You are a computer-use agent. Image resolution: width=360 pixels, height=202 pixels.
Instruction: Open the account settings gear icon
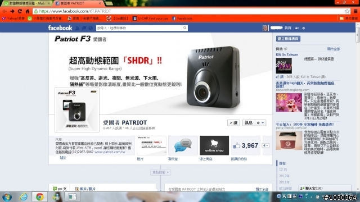click(304, 28)
